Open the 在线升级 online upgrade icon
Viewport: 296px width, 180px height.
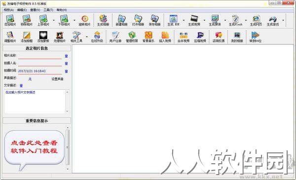[x=97, y=36]
